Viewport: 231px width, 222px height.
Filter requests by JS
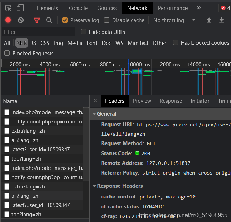pyautogui.click(x=34, y=43)
